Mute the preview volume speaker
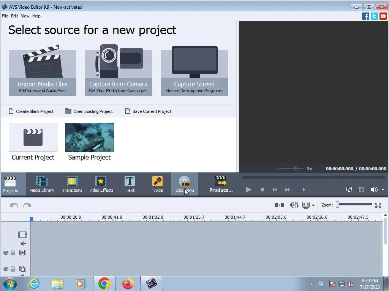The width and height of the screenshot is (389, 291). [374, 189]
